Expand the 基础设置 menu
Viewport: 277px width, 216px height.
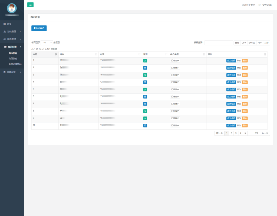[x=12, y=31]
